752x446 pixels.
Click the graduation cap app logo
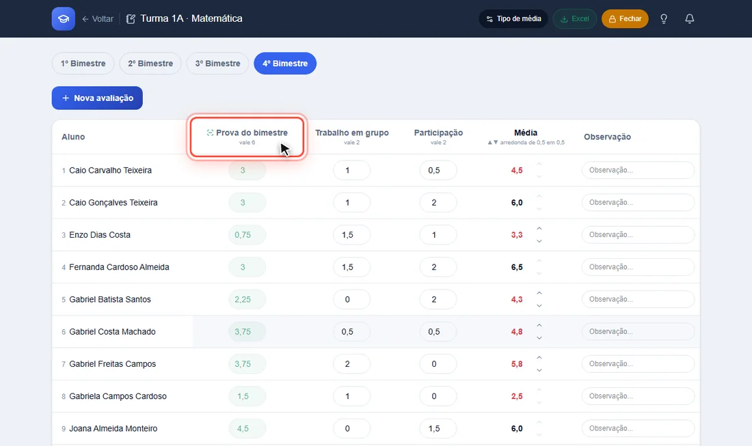(x=64, y=18)
